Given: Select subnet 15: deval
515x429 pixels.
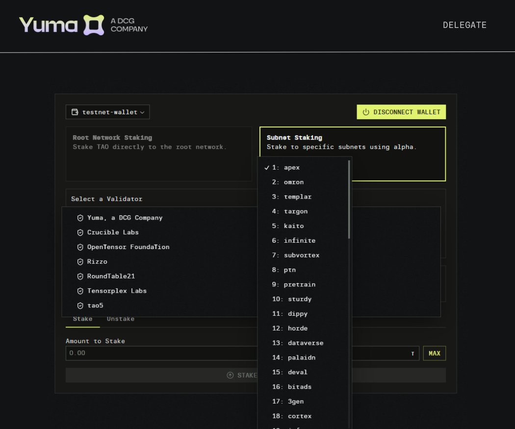Looking at the screenshot, I should coord(303,372).
